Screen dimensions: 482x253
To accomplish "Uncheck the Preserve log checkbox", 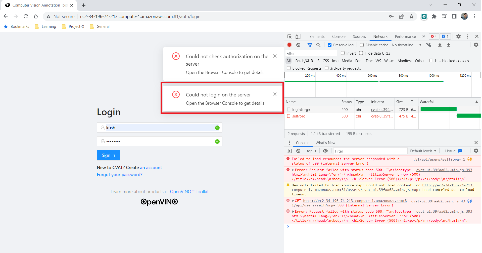I will [x=329, y=45].
